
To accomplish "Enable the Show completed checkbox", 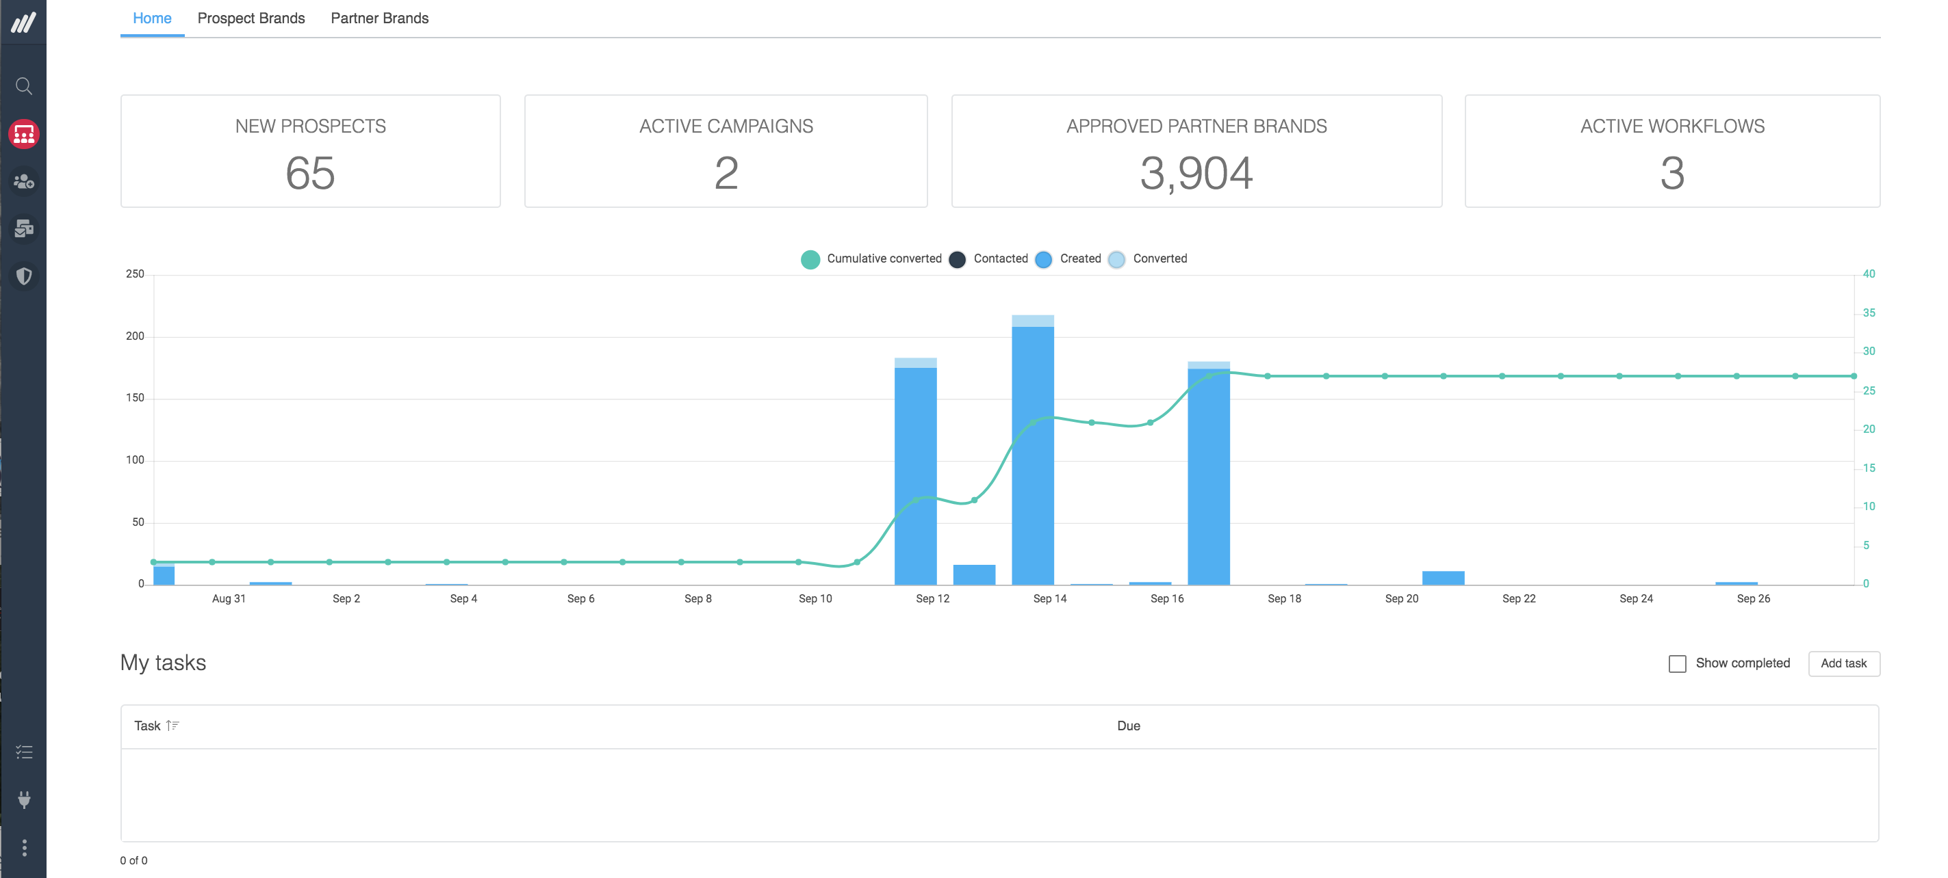I will pyautogui.click(x=1676, y=663).
